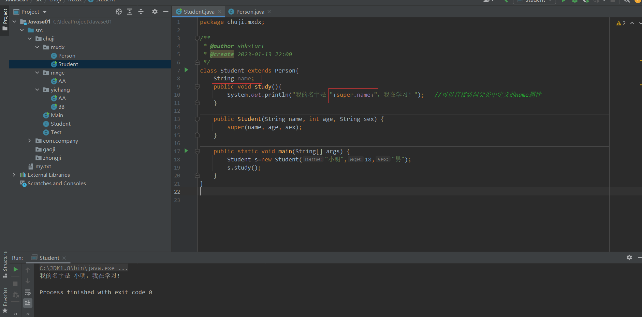
Task: Rerun Student with green play button
Action: pyautogui.click(x=15, y=269)
